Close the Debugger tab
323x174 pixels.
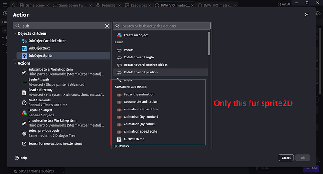(x=120, y=5)
